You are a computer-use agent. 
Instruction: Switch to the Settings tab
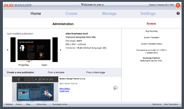(148, 13)
